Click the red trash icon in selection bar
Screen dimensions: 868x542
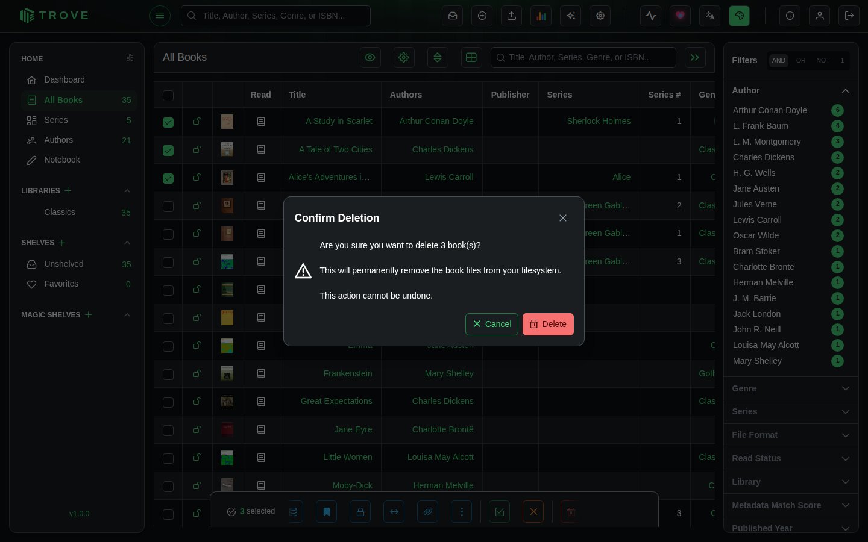point(571,512)
